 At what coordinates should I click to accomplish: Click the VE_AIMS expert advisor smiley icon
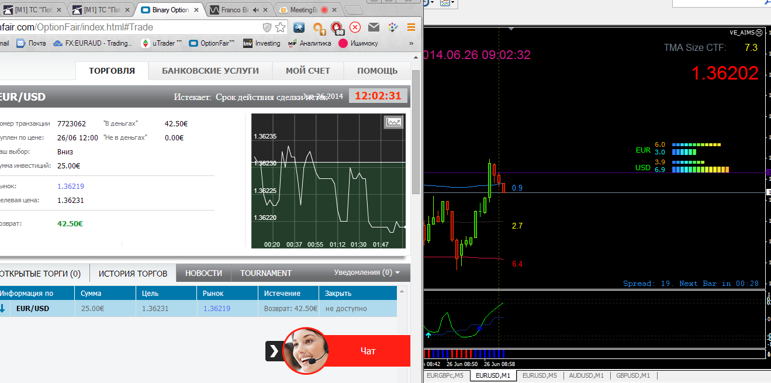coord(759,33)
